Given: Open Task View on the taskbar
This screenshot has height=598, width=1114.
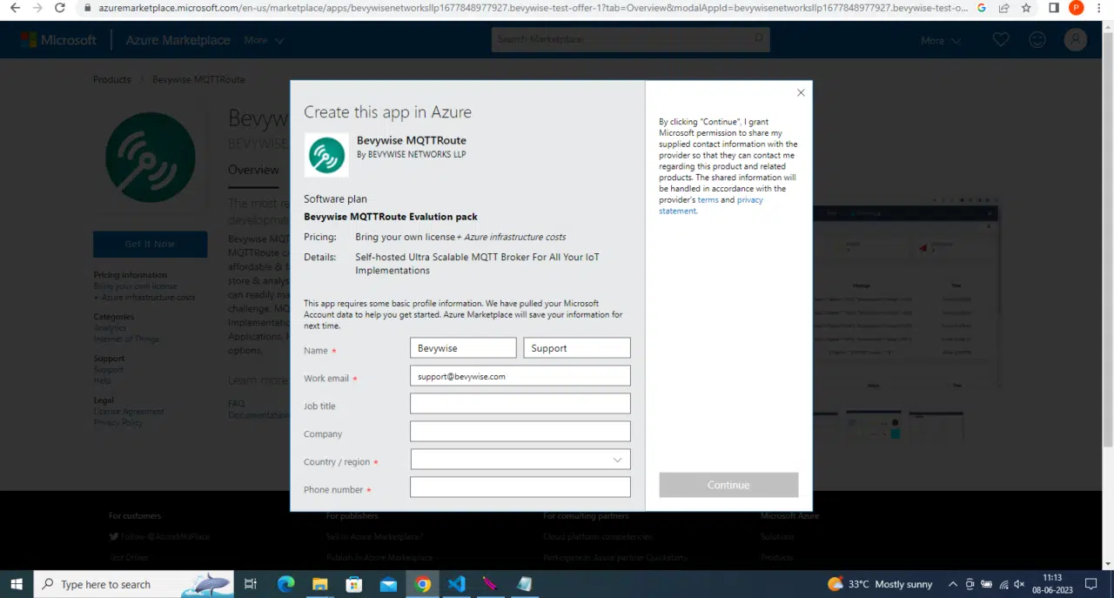Looking at the screenshot, I should 251,584.
